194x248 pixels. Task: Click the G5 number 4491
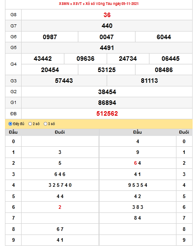(107, 48)
